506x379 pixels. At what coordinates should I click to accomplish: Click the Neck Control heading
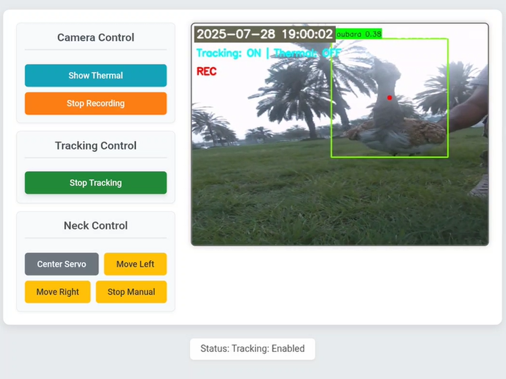tap(96, 226)
